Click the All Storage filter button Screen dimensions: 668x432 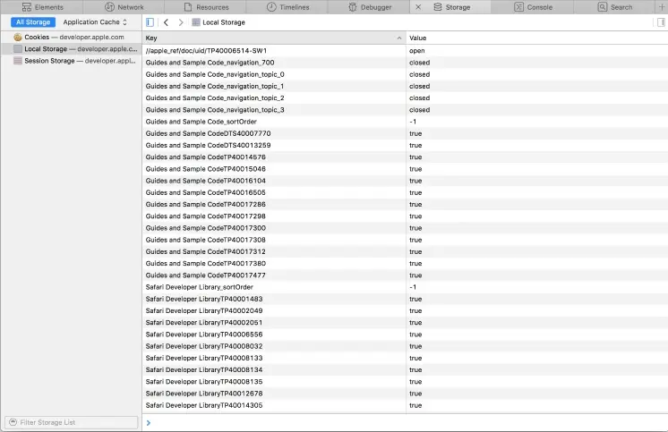pyautogui.click(x=33, y=22)
